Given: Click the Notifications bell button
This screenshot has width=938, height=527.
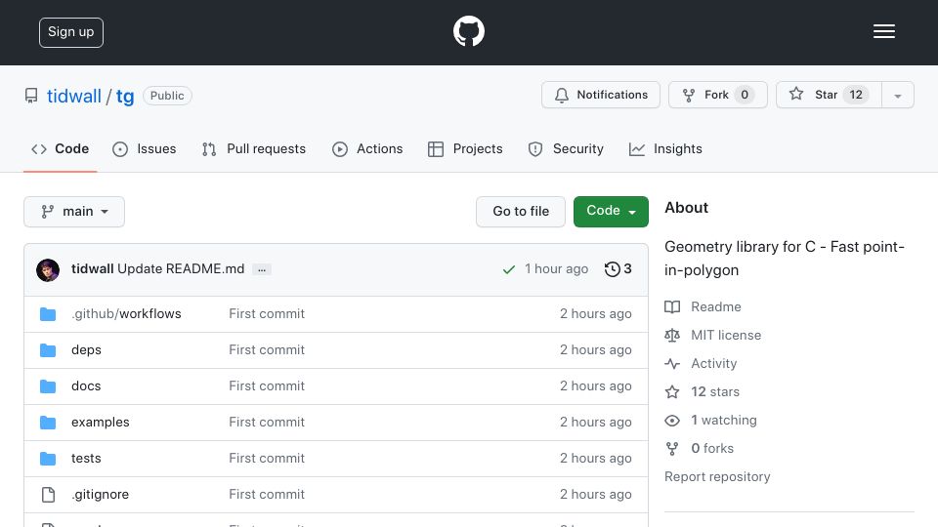Looking at the screenshot, I should click(601, 95).
